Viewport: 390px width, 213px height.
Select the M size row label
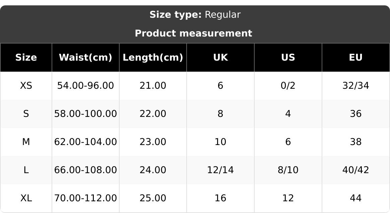click(26, 142)
